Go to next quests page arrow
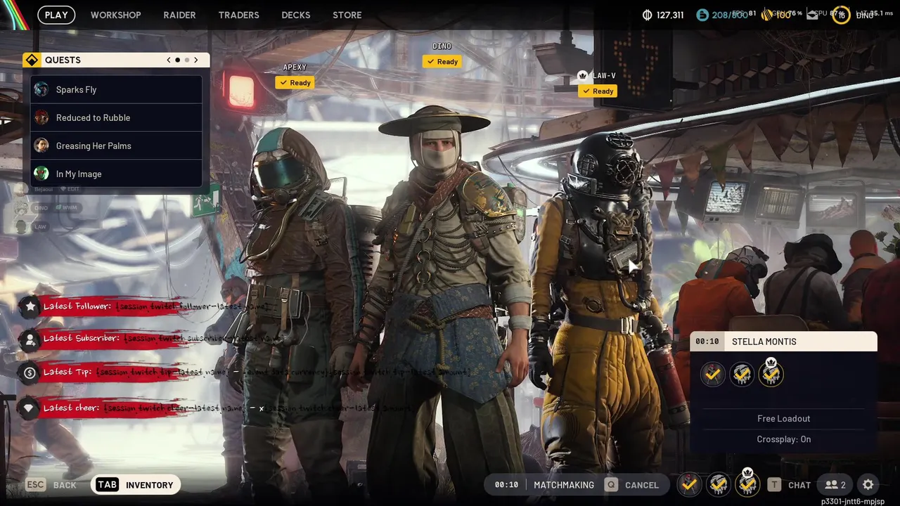900x506 pixels. (196, 60)
